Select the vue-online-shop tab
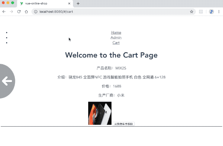 click(45, 3)
